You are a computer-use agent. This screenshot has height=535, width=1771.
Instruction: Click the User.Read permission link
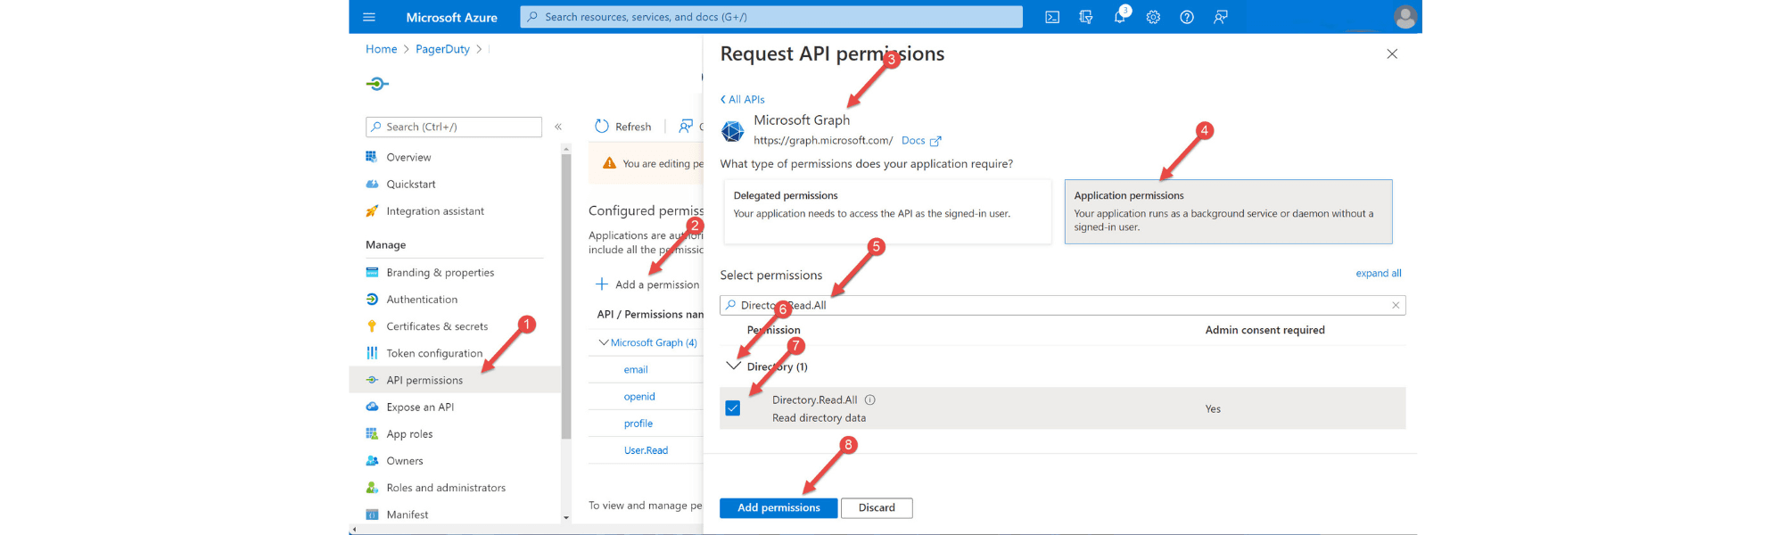coord(646,450)
